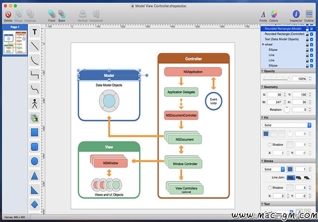Collapse the Stroke section
318x222 pixels.
coord(262,161)
